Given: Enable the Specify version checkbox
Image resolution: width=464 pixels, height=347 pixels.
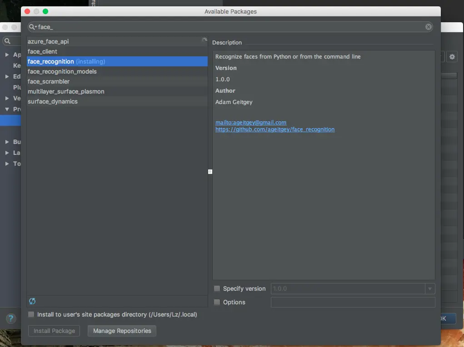Looking at the screenshot, I should pyautogui.click(x=217, y=288).
